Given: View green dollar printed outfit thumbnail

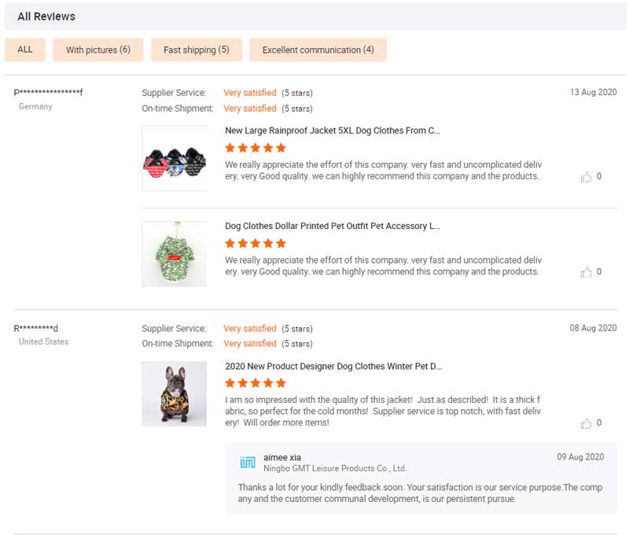Looking at the screenshot, I should 175,254.
